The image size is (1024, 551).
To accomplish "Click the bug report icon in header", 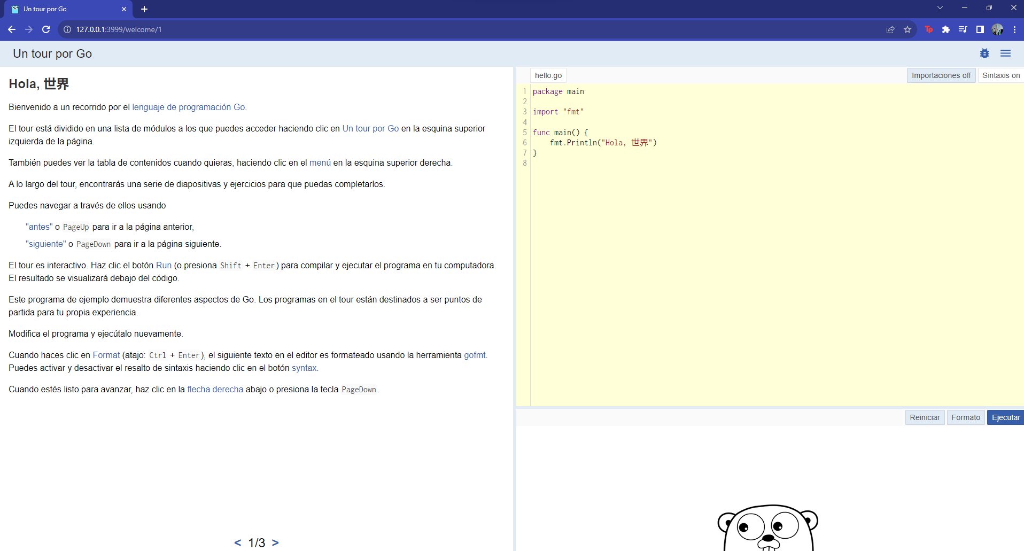I will click(x=984, y=53).
